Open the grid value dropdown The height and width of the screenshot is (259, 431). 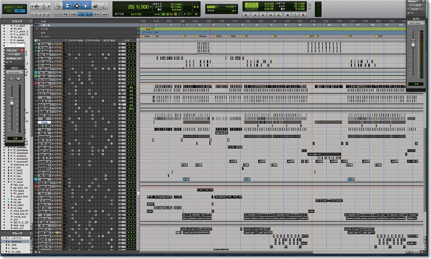click(x=236, y=7)
